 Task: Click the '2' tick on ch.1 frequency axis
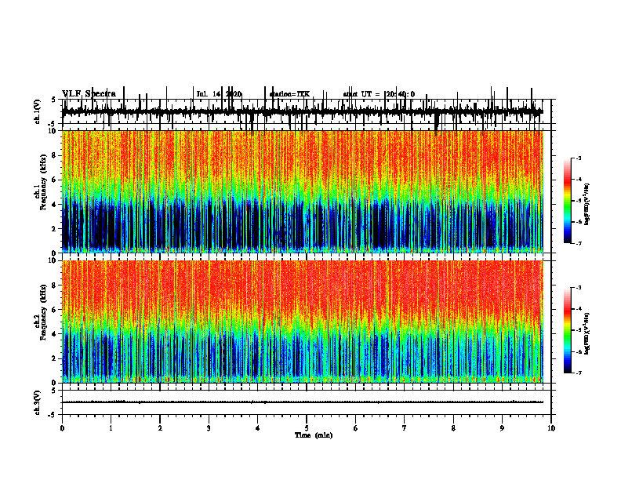coord(55,228)
